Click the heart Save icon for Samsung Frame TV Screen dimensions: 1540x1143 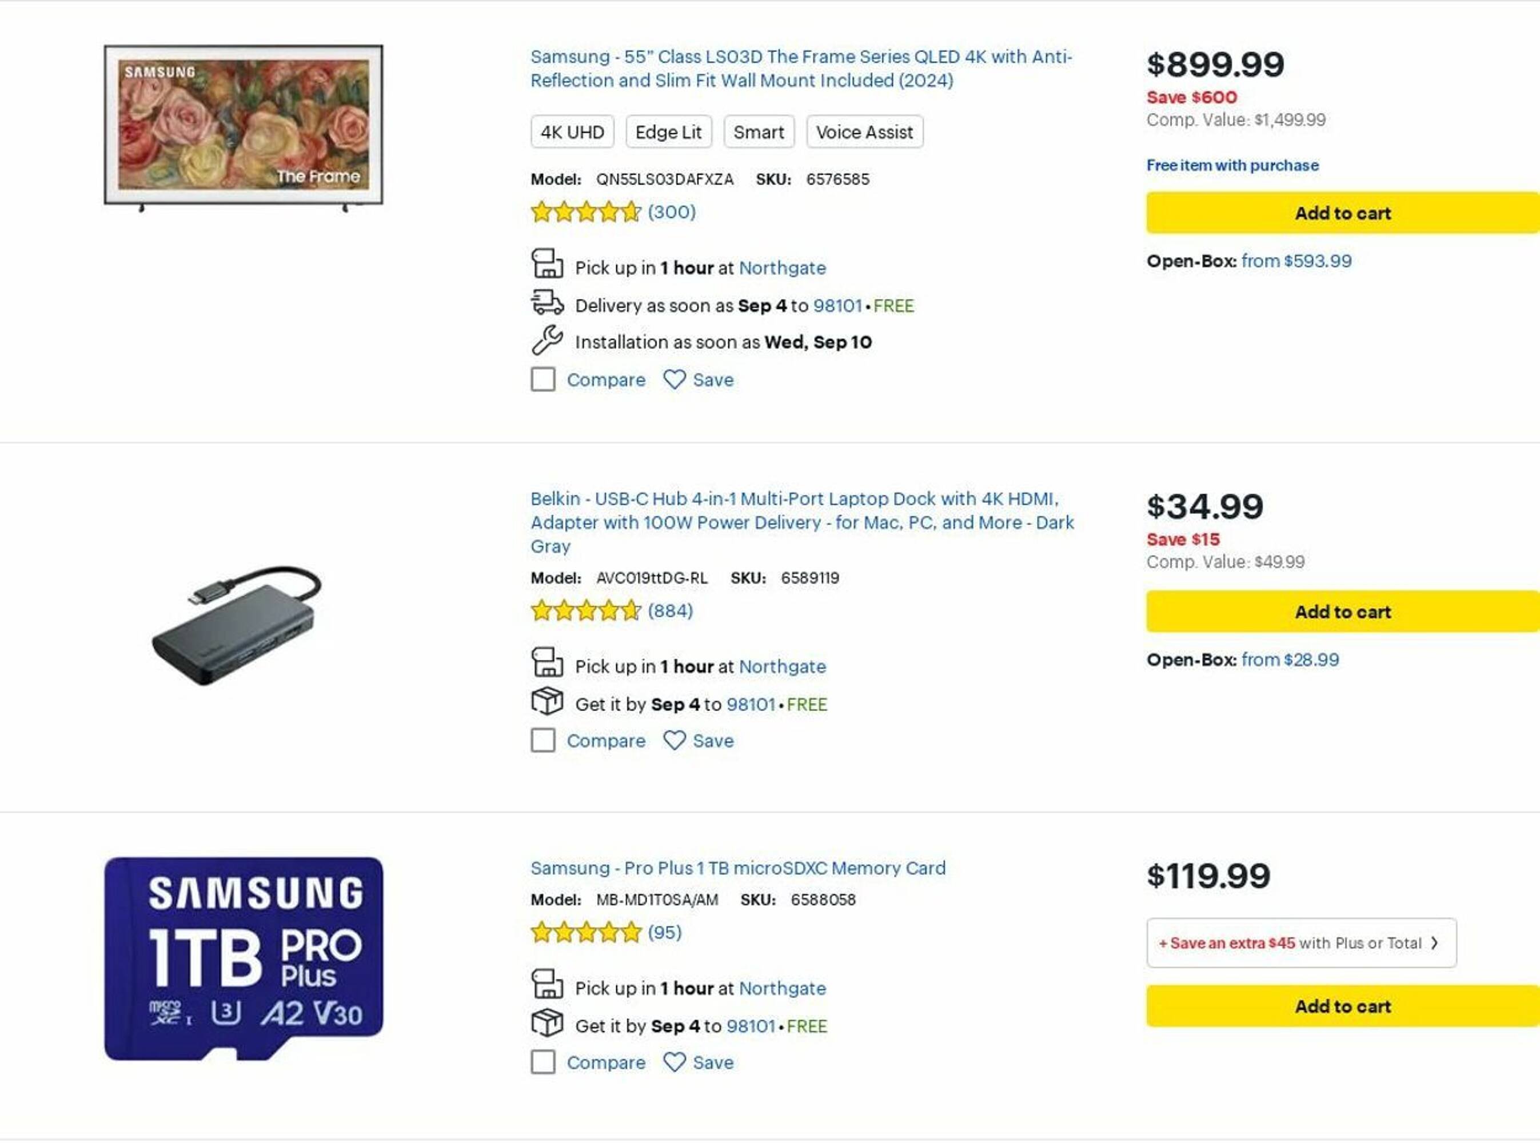coord(674,379)
